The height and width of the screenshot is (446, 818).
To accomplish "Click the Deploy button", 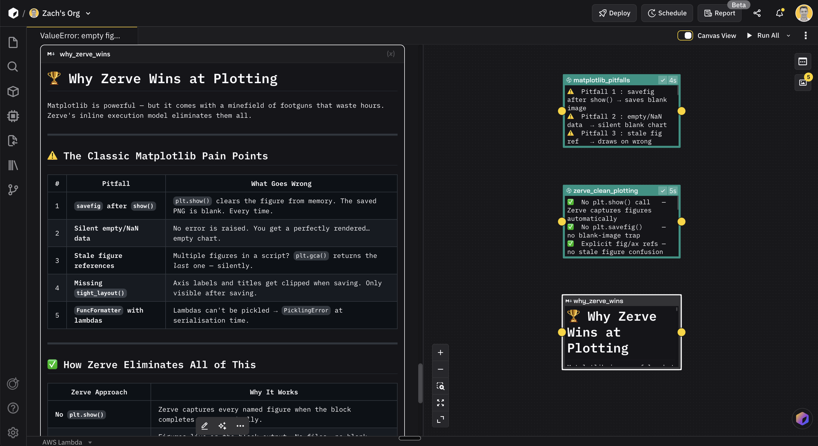I will coord(614,13).
